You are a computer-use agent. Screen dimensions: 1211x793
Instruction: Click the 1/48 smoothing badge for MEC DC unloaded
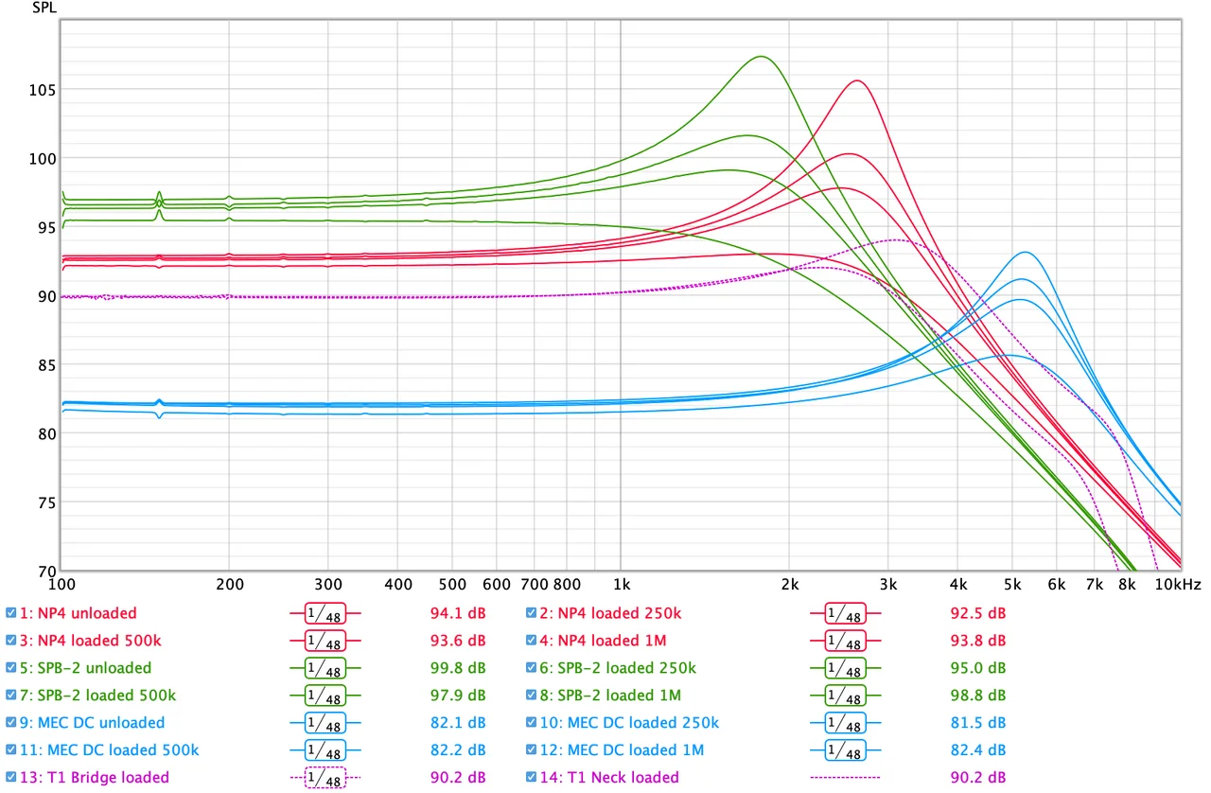[325, 723]
